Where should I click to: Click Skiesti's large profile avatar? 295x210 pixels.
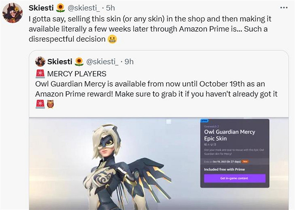[x=12, y=13]
